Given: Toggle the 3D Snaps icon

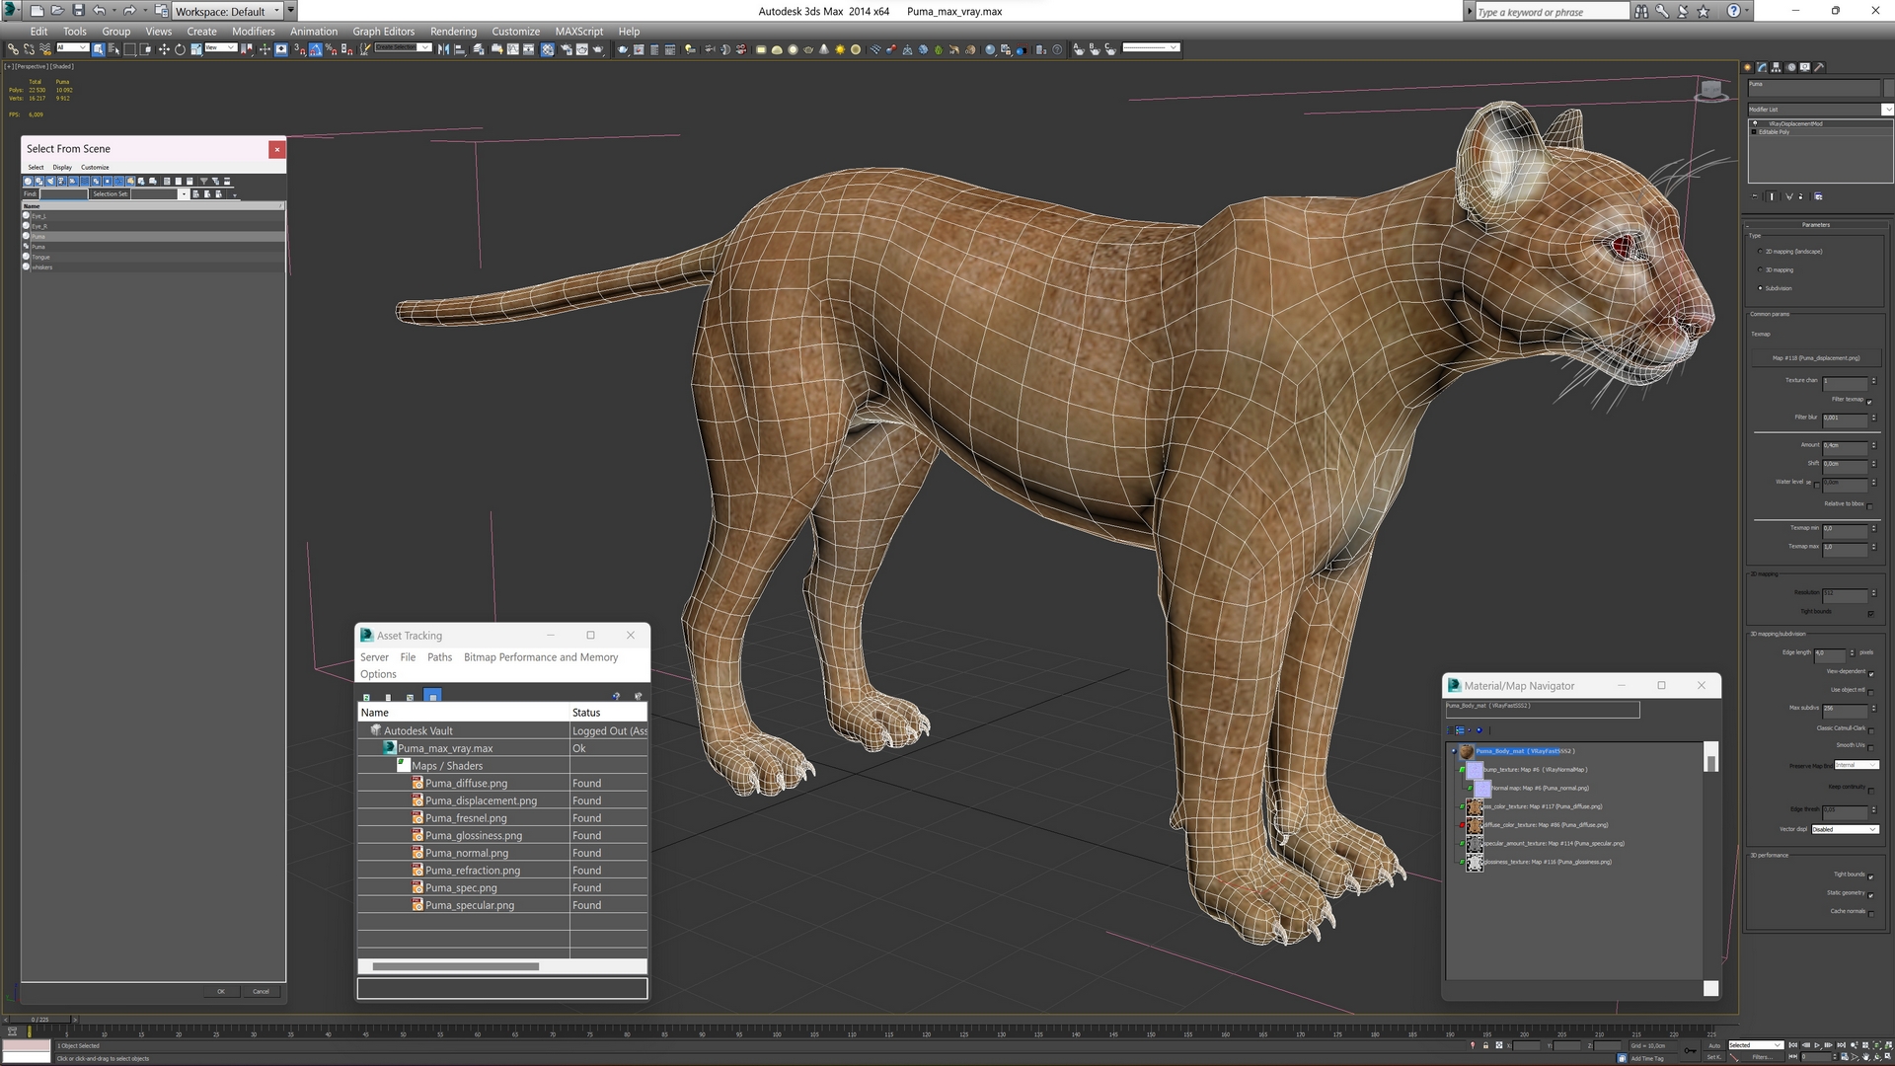Looking at the screenshot, I should pyautogui.click(x=300, y=48).
